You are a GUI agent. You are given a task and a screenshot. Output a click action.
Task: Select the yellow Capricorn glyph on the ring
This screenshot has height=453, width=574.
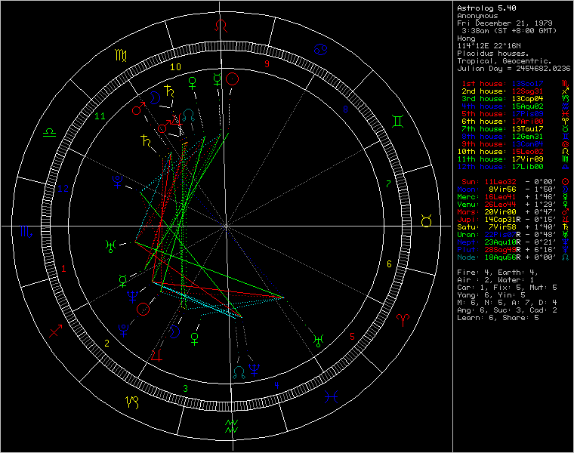[x=132, y=400]
